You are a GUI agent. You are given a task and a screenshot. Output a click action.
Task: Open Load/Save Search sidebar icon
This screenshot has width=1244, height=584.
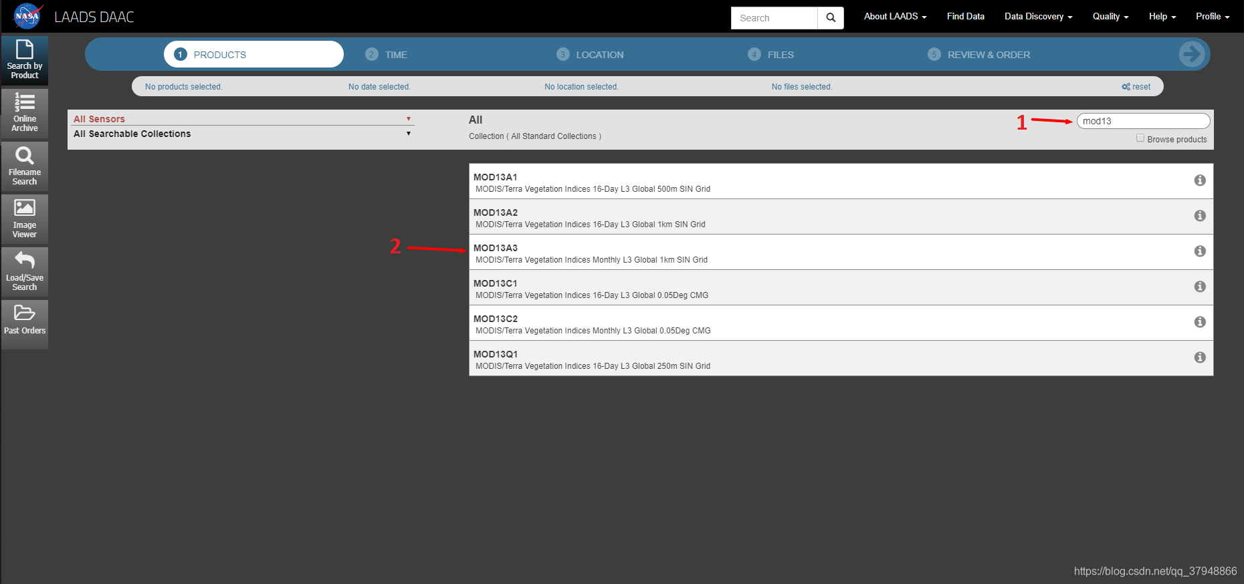[x=25, y=272]
